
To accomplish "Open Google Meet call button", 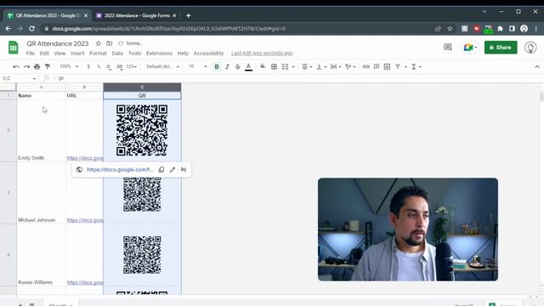I will [469, 48].
